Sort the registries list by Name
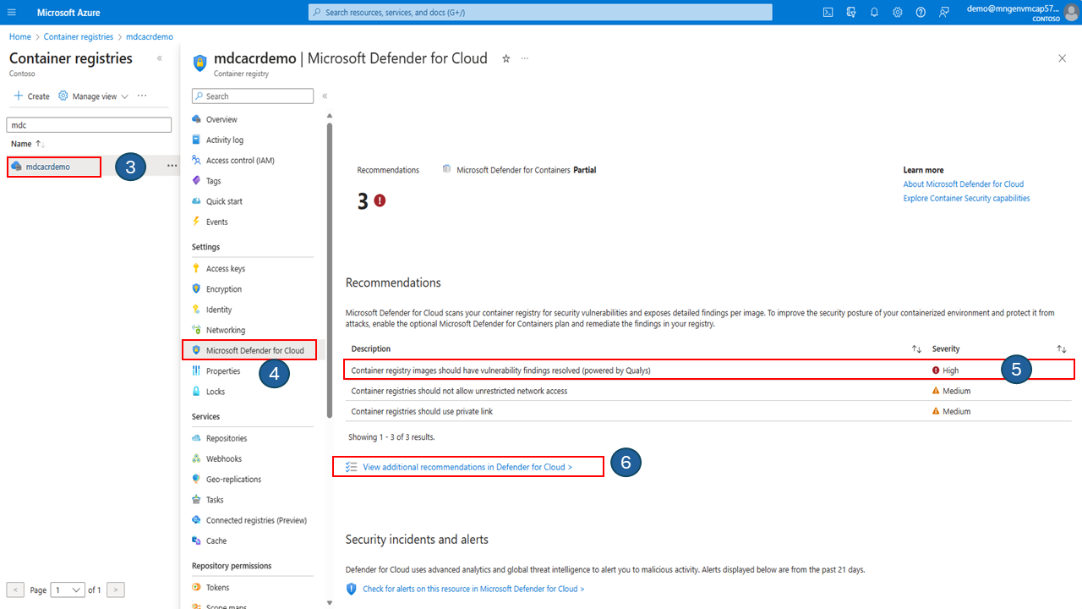This screenshot has width=1082, height=609. (28, 144)
